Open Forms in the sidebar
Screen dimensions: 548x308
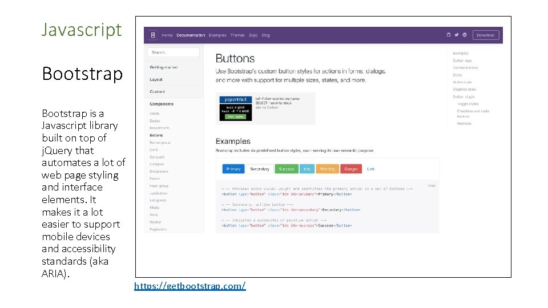point(155,179)
